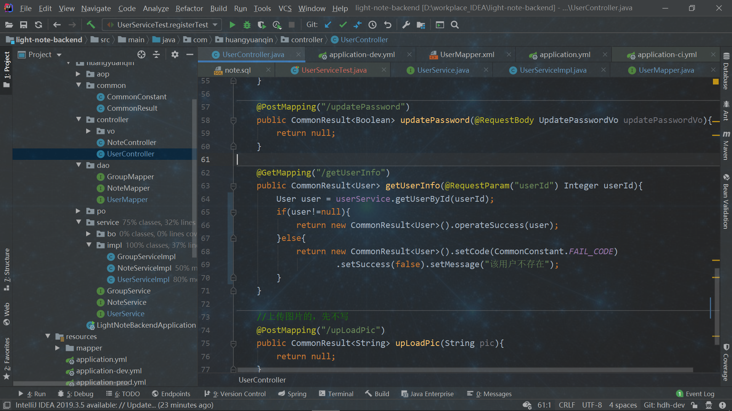Open the 9: Version Control tool window
The height and width of the screenshot is (411, 732).
coord(235,394)
